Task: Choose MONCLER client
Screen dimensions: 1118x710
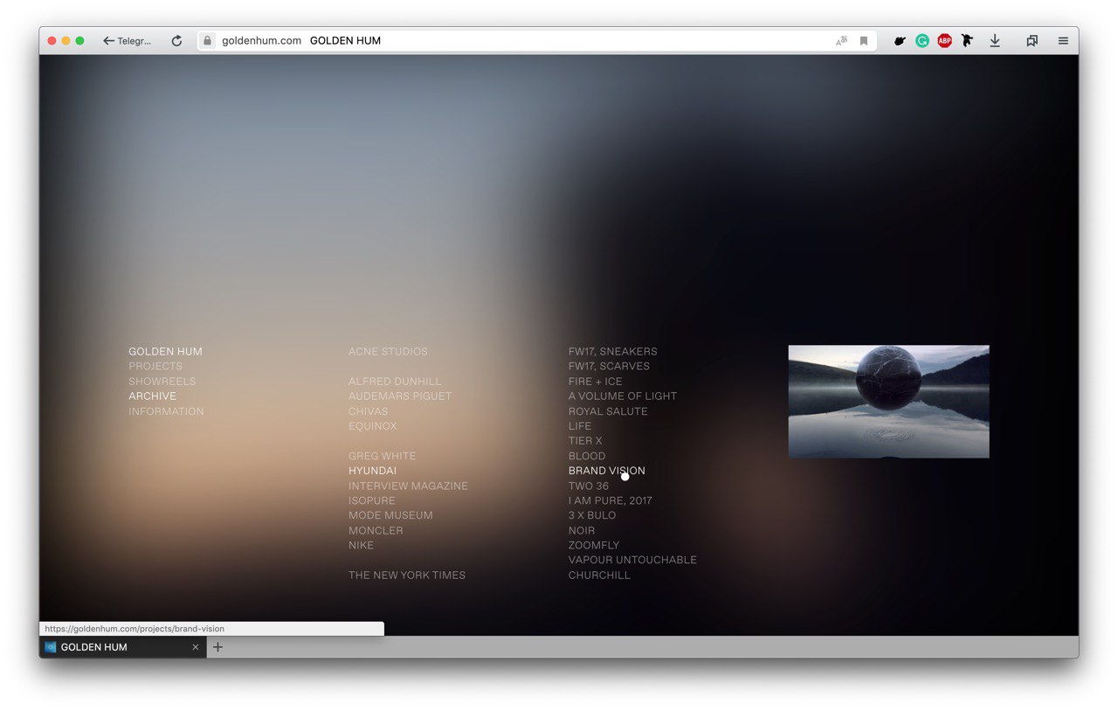Action: 376,531
